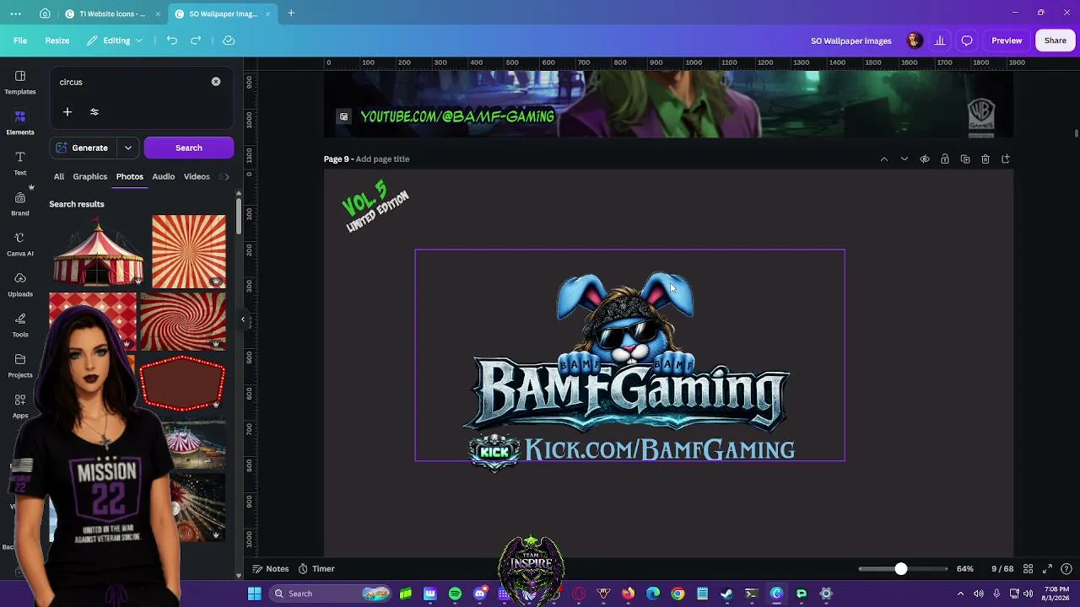Hide Page 9 with eye icon
1080x607 pixels.
click(x=925, y=159)
